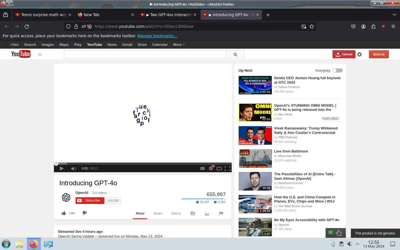Enter fullscreen mode
The height and width of the screenshot is (250, 400).
(x=227, y=168)
